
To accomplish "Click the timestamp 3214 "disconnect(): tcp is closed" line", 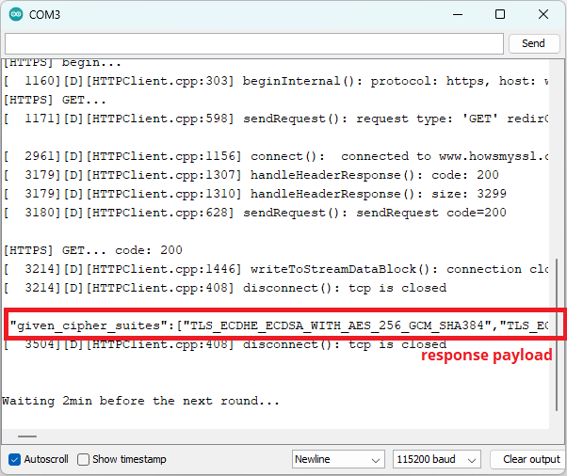I will click(225, 288).
